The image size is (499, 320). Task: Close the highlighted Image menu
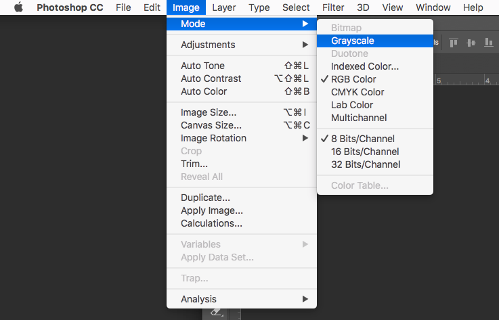coord(186,7)
